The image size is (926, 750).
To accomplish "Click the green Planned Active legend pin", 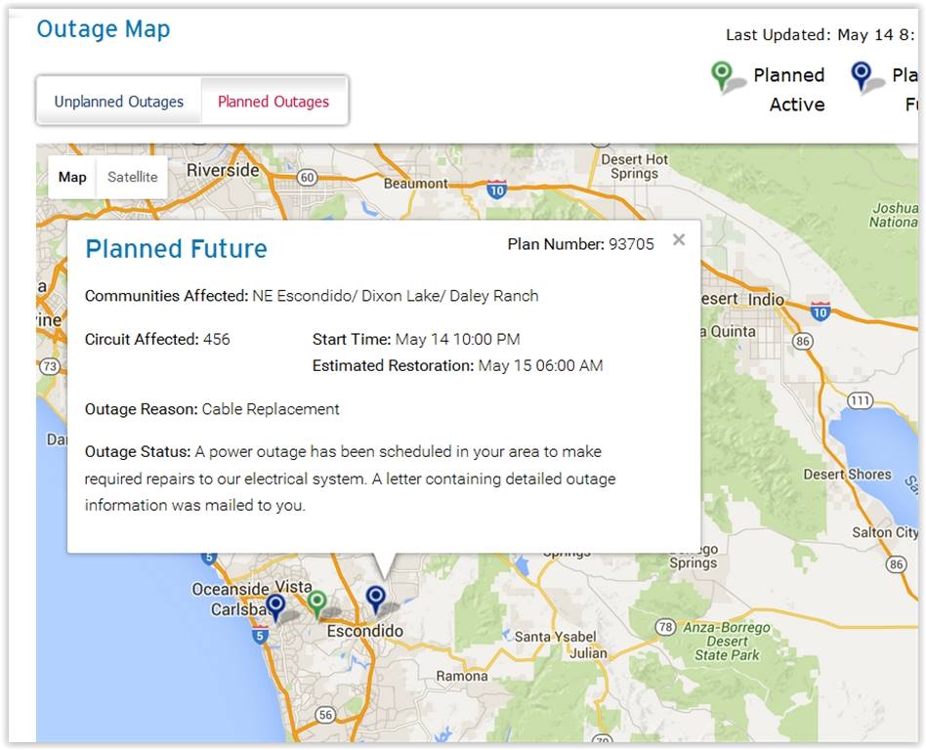I will point(721,76).
